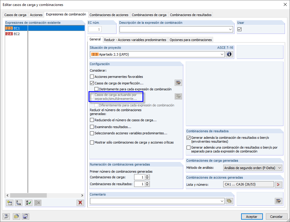This screenshot has width=290, height=222.
Task: Enable Seleccionando acciones variables predominantes
Action: pyautogui.click(x=92, y=133)
